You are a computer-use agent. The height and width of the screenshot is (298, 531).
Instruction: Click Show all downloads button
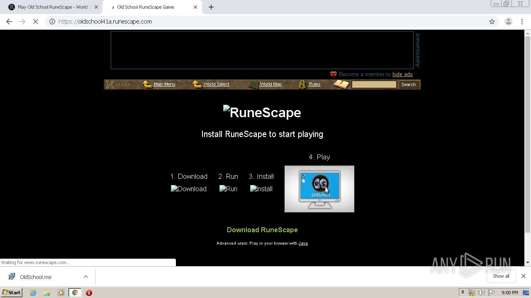point(501,276)
